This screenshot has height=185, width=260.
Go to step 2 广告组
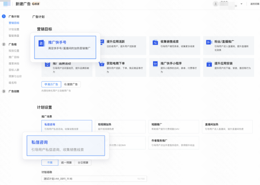pos(13,44)
